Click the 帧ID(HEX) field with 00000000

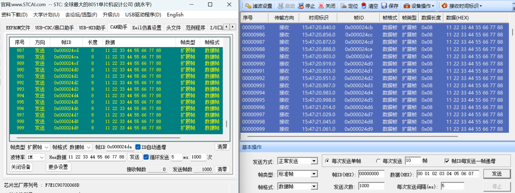[371, 174]
